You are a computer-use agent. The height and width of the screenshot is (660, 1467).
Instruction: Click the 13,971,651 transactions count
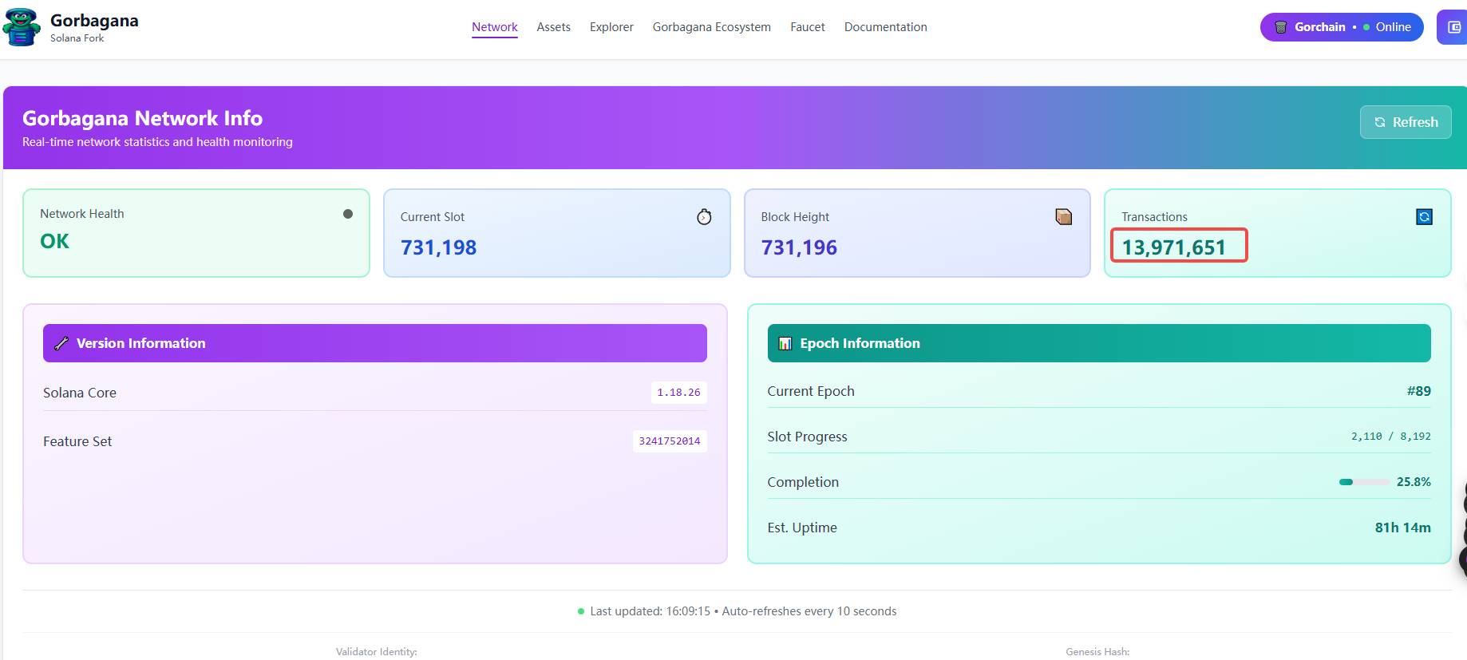(1173, 247)
